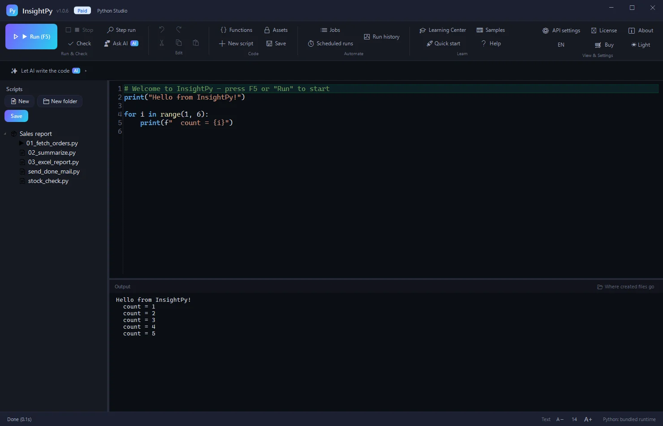Screen dimensions: 663x426
Task: Click the Save button in the Scripts panel
Action: tap(17, 116)
